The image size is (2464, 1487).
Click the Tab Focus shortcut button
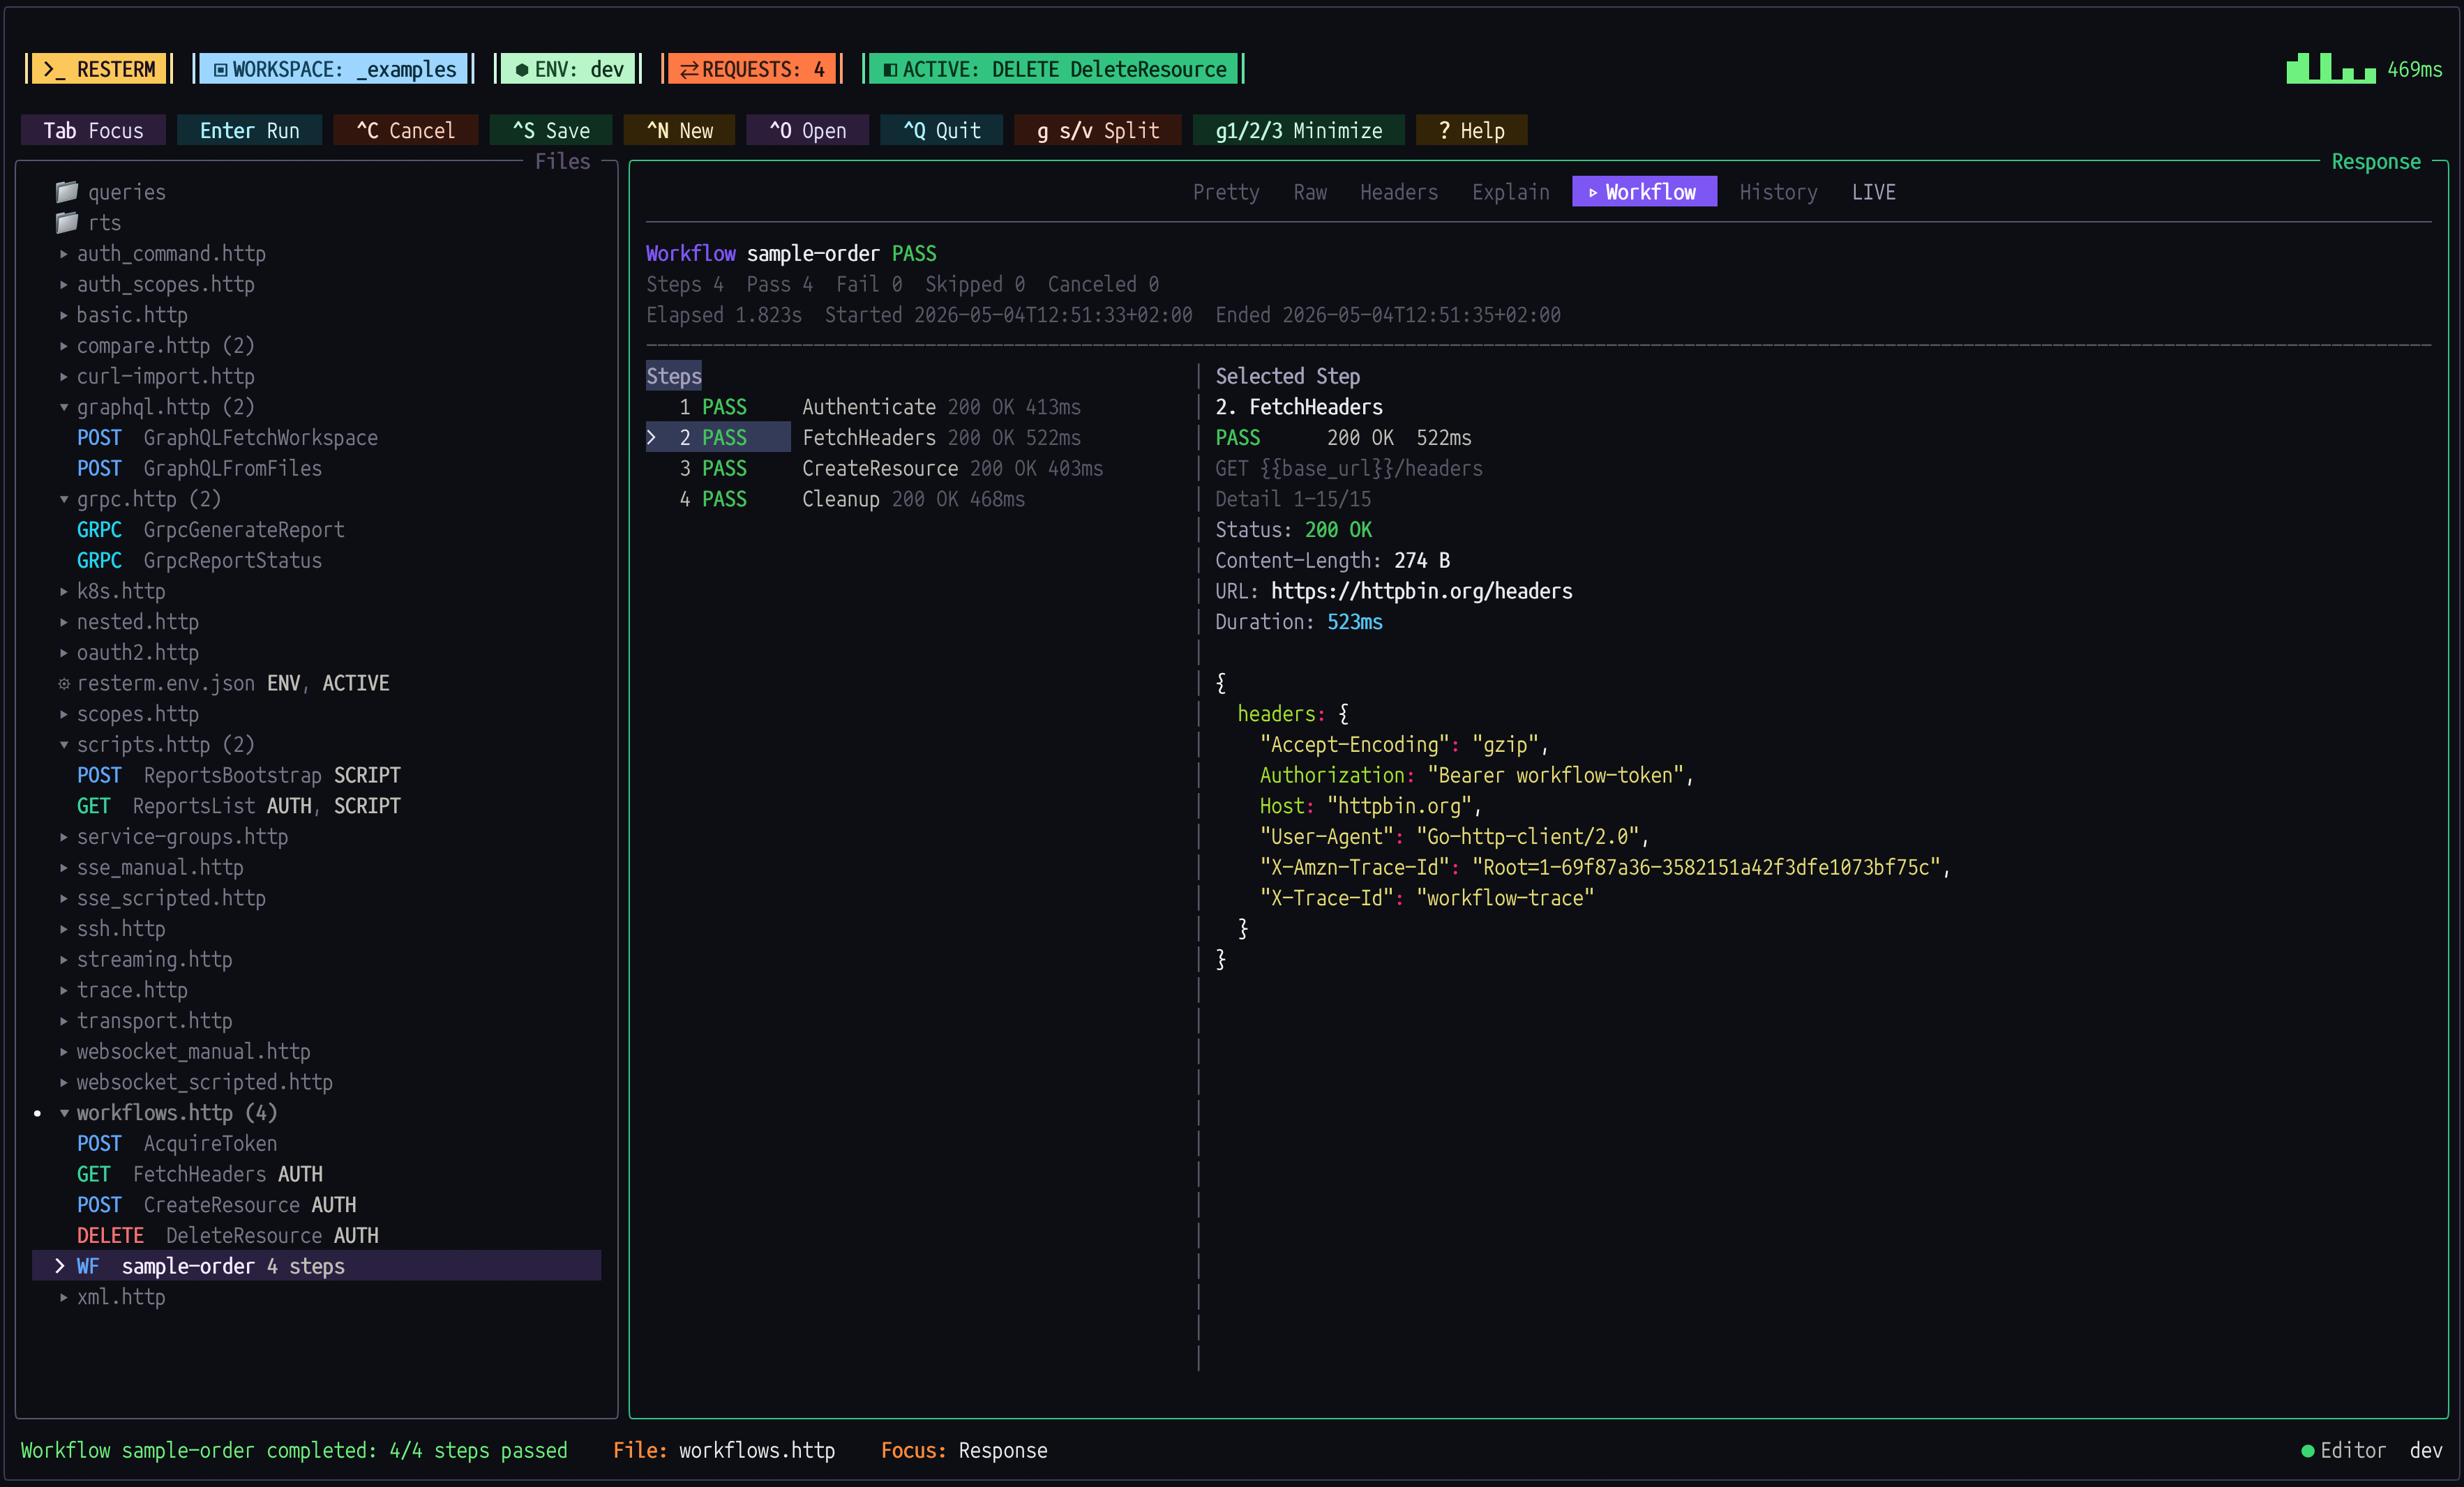pyautogui.click(x=93, y=131)
